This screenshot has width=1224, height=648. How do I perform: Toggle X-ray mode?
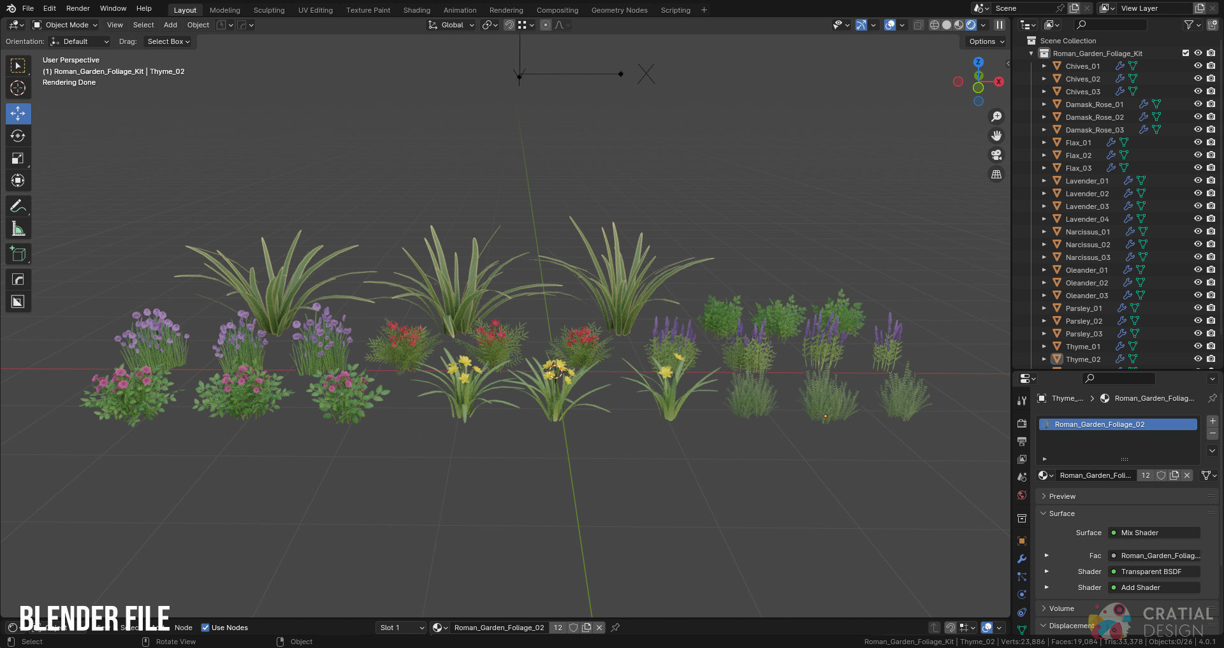918,25
